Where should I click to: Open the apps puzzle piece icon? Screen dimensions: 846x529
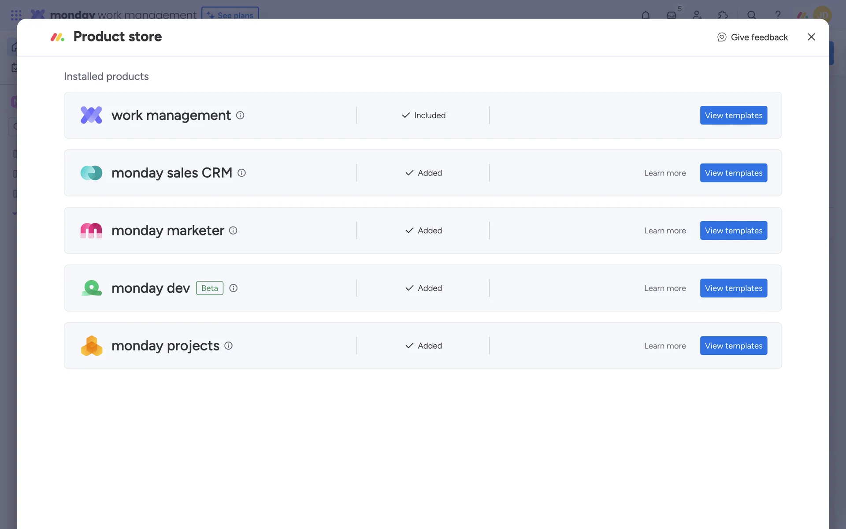coord(723,15)
